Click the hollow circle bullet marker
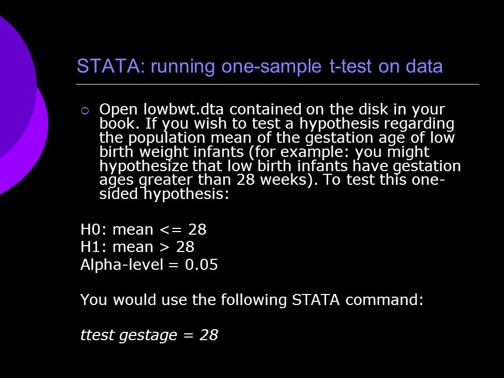The width and height of the screenshot is (504, 378). (85, 111)
